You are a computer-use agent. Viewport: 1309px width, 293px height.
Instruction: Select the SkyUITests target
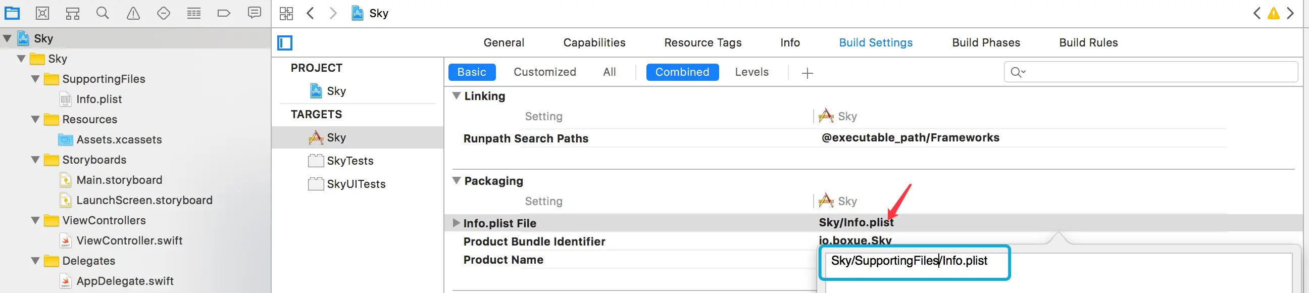(347, 184)
